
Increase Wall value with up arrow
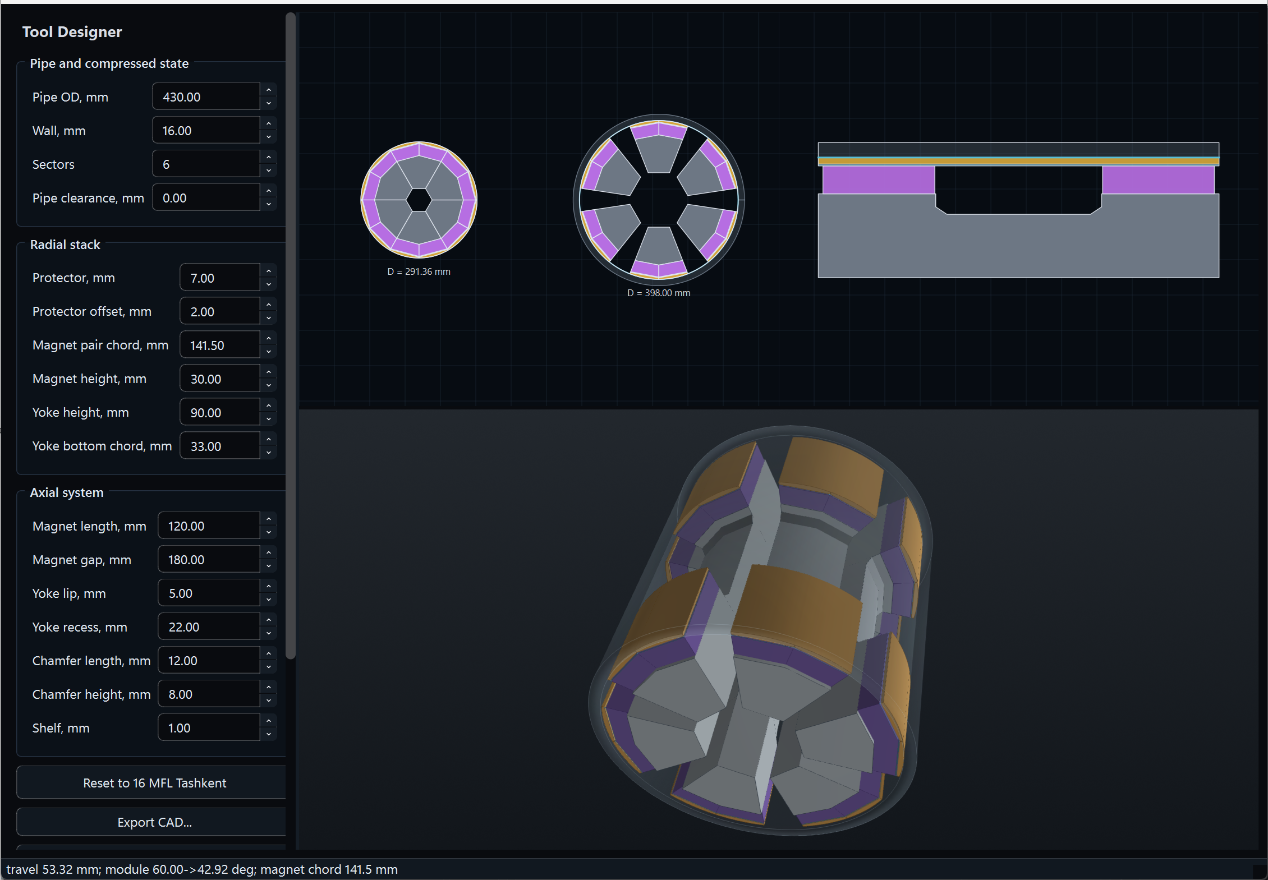(269, 123)
